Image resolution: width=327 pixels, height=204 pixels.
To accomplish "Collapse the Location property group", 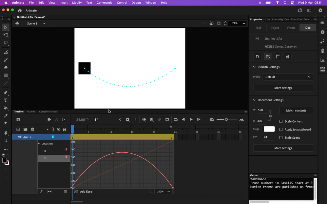I will coord(39,144).
